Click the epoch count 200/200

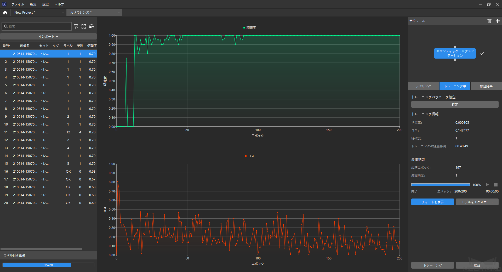click(460, 191)
